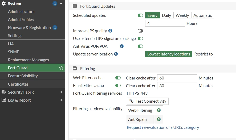Select the FortiGuard menu item
The image size is (236, 140).
coord(32,68)
